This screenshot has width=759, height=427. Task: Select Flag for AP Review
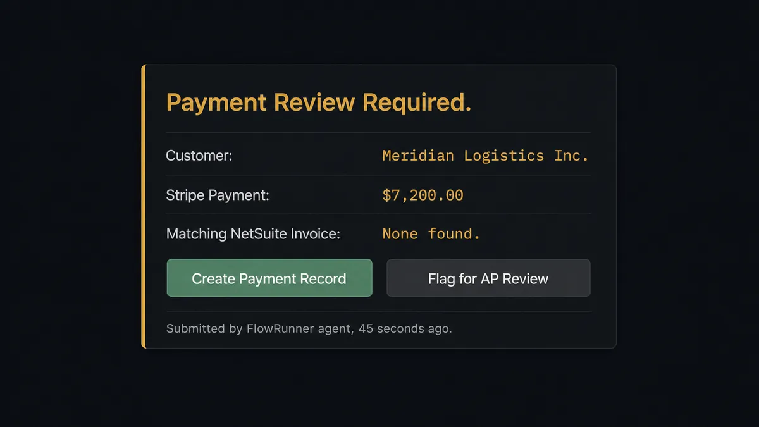pyautogui.click(x=488, y=278)
